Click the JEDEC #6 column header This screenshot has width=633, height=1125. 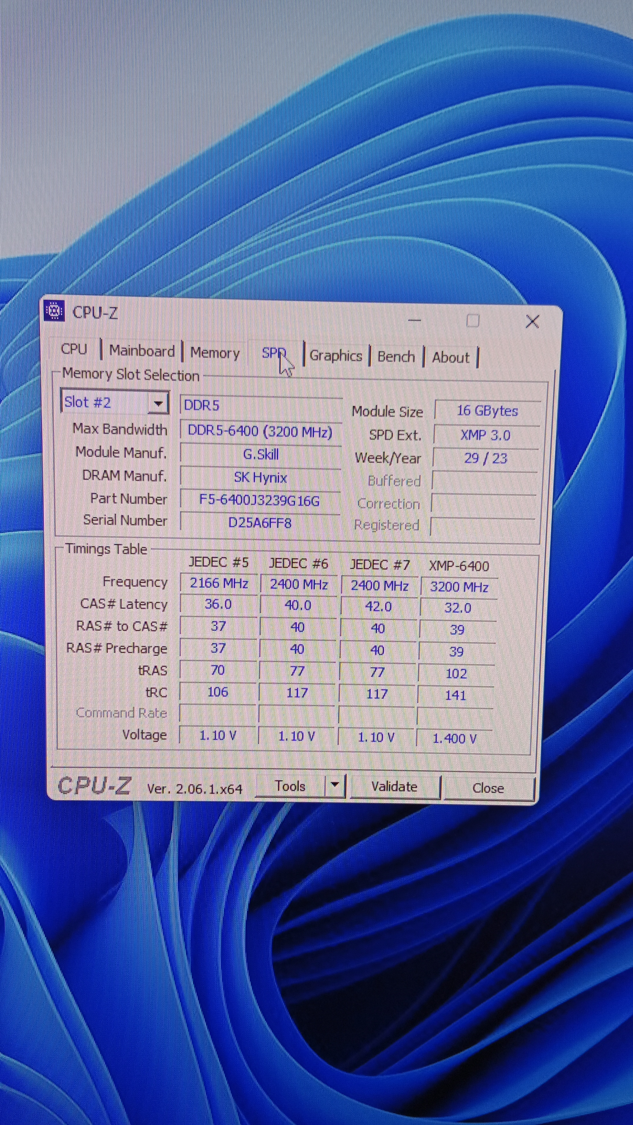click(x=299, y=563)
